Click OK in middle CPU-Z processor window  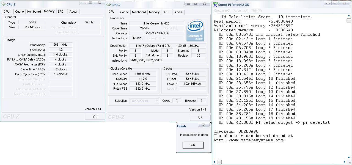(200, 117)
